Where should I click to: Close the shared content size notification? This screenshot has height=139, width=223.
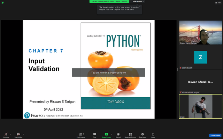point(140,6)
